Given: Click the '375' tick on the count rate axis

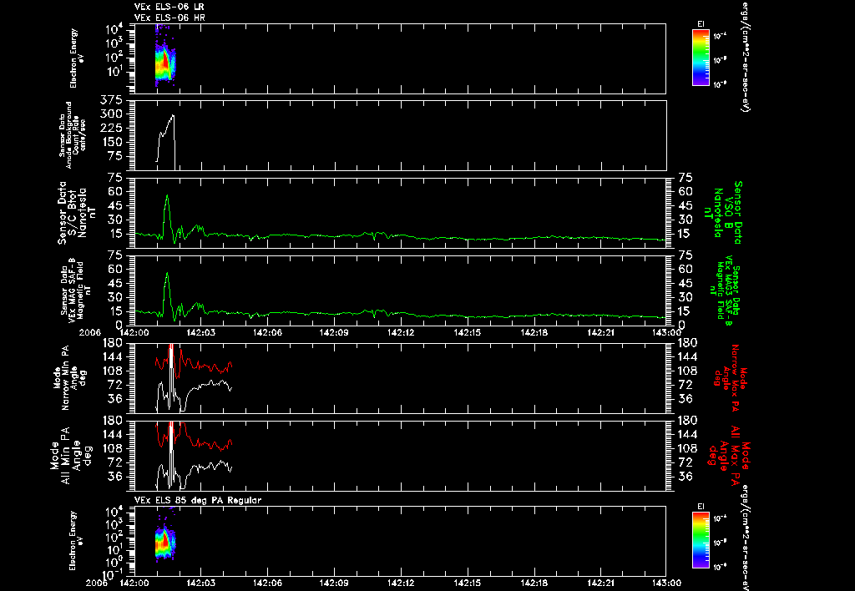Looking at the screenshot, I should click(113, 100).
